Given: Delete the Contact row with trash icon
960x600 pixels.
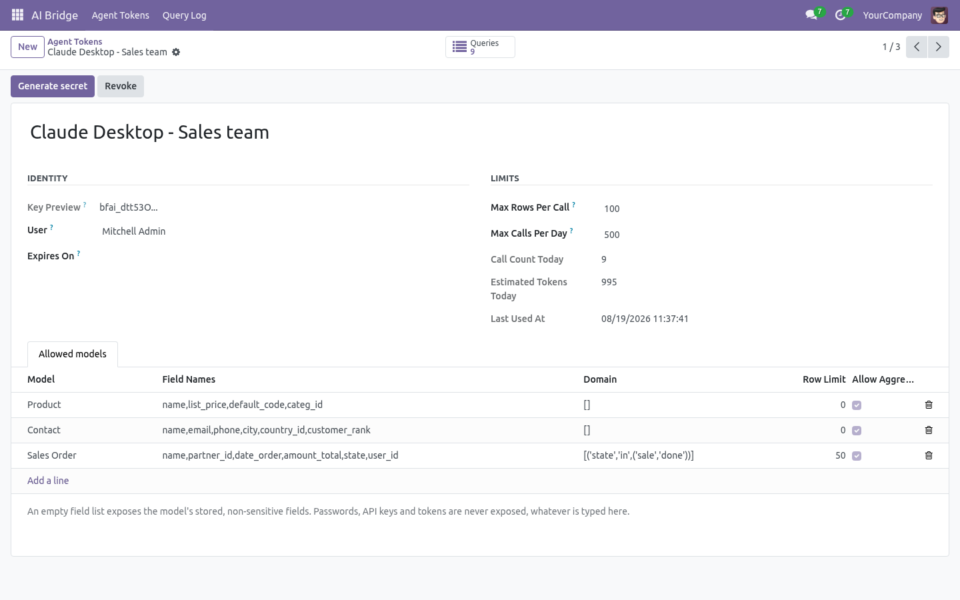Looking at the screenshot, I should click(x=929, y=430).
